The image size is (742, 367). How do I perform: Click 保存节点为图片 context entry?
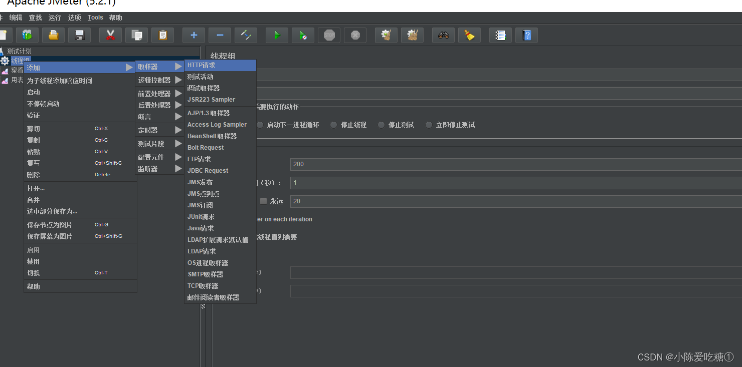point(80,225)
